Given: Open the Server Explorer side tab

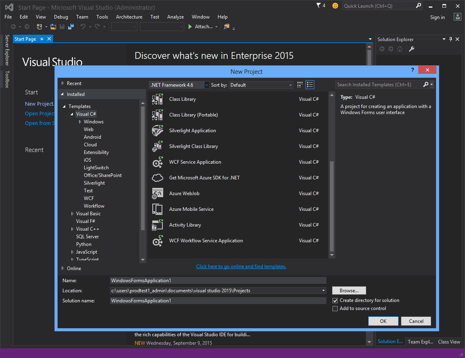Looking at the screenshot, I should click(x=7, y=50).
